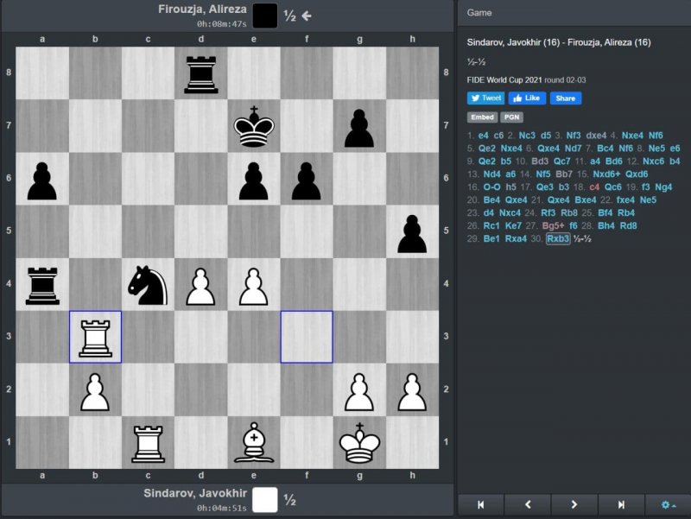Select the white bishop on e1
Screen dimensions: 691x519
click(253, 442)
